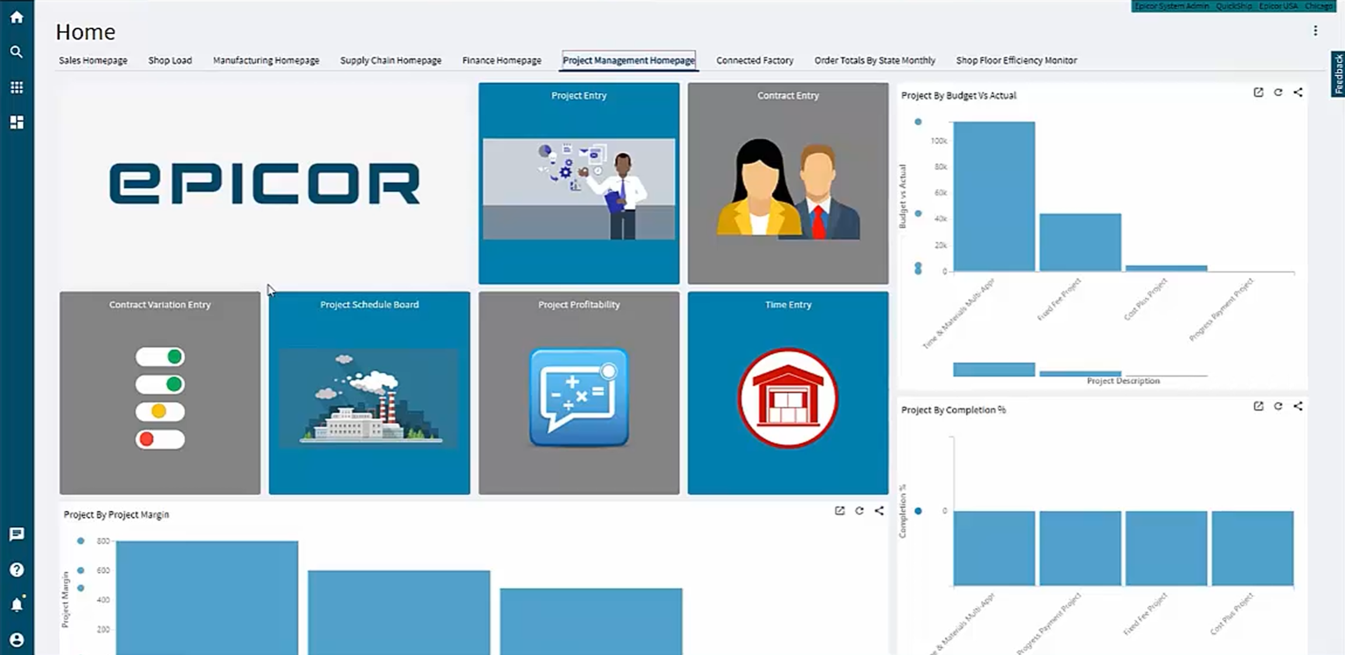
Task: Click the tallest bar in Budget Vs Actual chart
Action: pyautogui.click(x=994, y=196)
